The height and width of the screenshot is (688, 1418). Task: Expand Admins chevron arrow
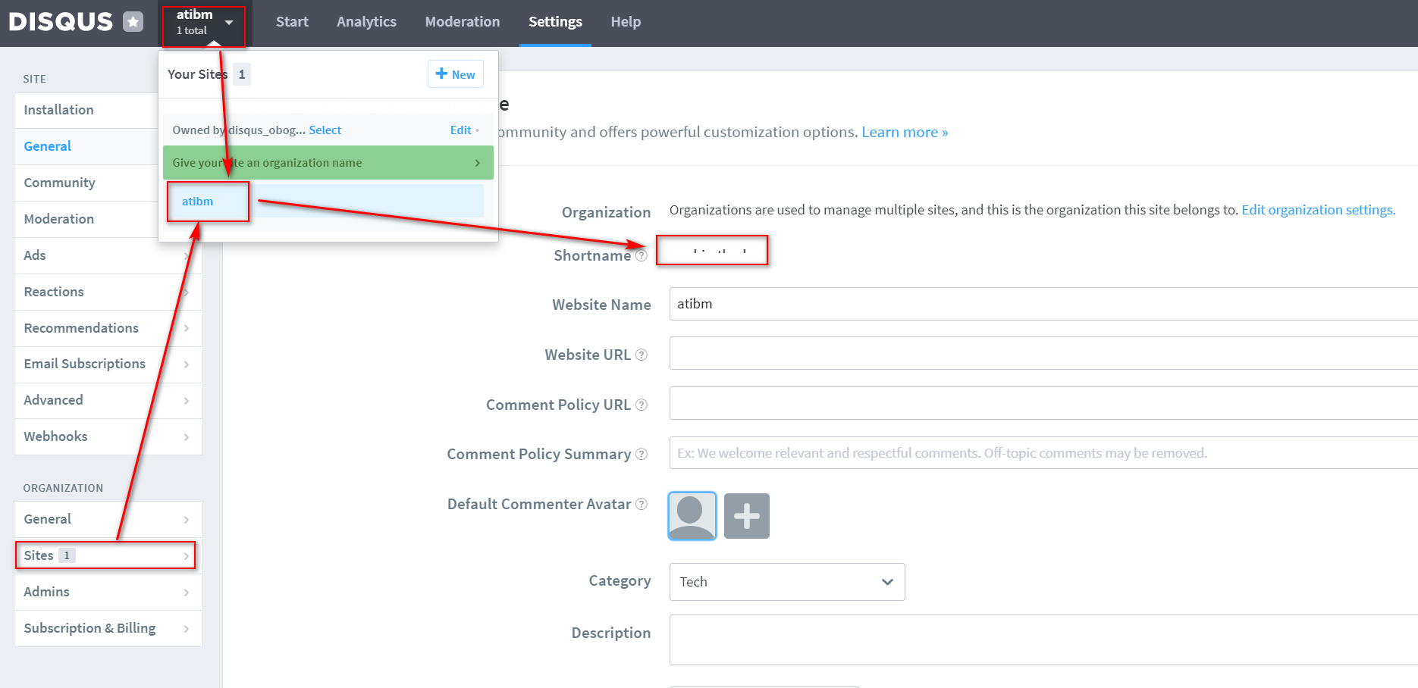pyautogui.click(x=187, y=593)
